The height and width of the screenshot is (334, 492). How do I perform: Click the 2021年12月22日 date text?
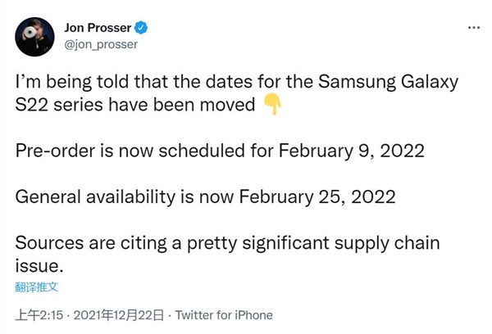(121, 315)
